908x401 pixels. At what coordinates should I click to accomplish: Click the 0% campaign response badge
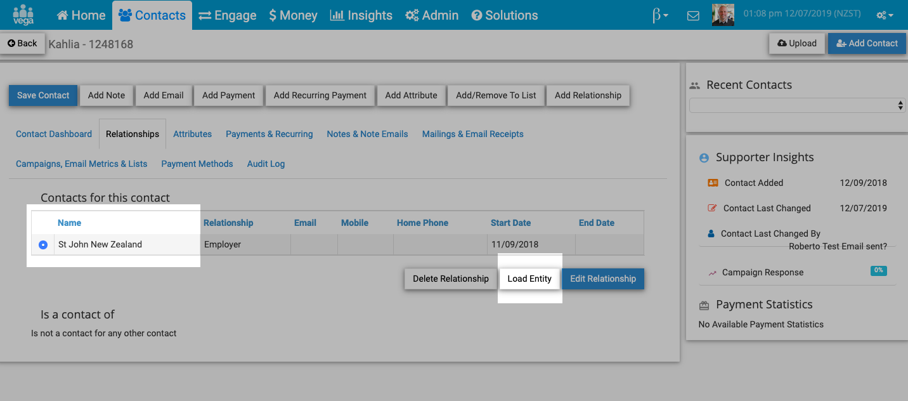(x=879, y=270)
